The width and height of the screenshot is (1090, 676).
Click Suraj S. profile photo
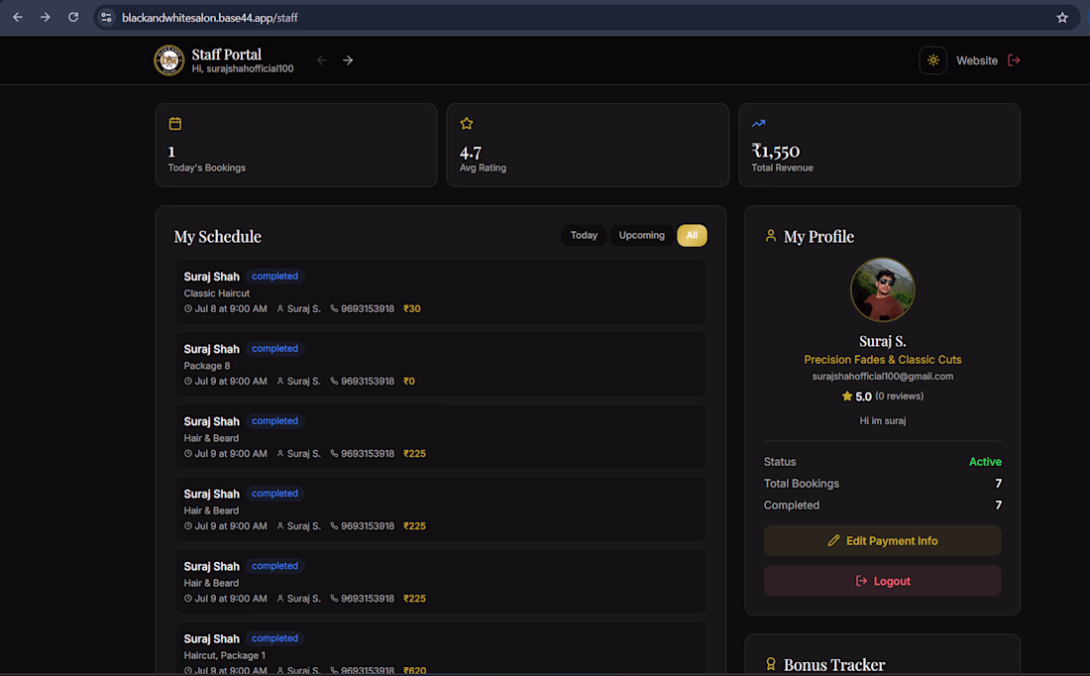point(882,289)
